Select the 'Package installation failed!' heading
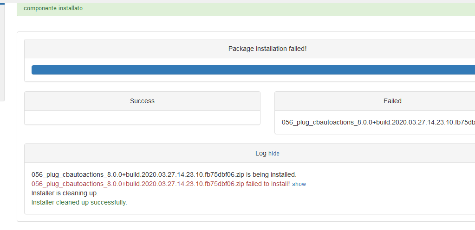This screenshot has height=230, width=475. click(x=267, y=49)
